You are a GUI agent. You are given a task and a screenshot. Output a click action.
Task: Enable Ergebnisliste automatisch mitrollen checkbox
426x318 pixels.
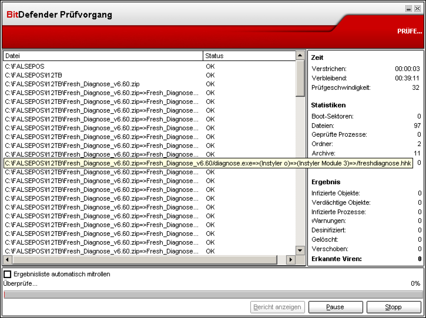click(x=7, y=274)
